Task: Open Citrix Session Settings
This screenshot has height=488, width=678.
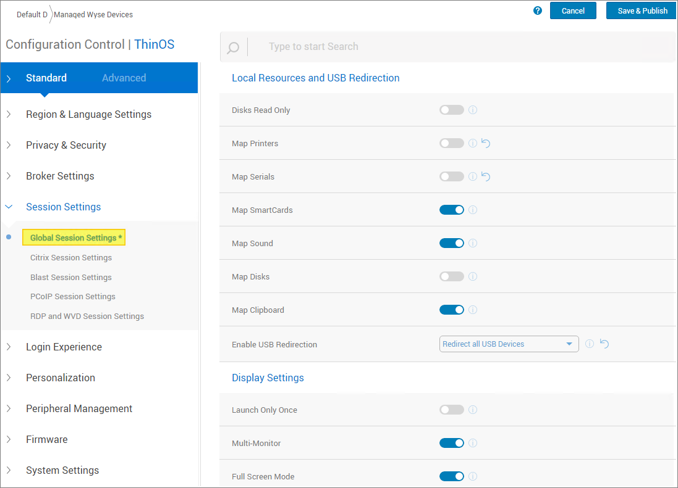Action: coord(71,257)
